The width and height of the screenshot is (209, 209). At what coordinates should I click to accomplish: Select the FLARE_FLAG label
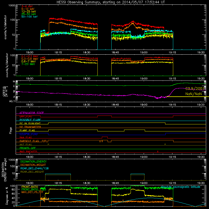27,130
